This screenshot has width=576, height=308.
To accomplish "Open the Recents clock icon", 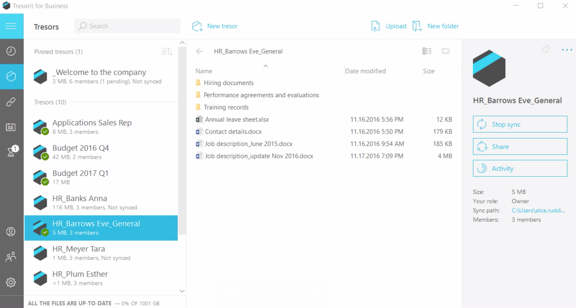I will (x=11, y=51).
